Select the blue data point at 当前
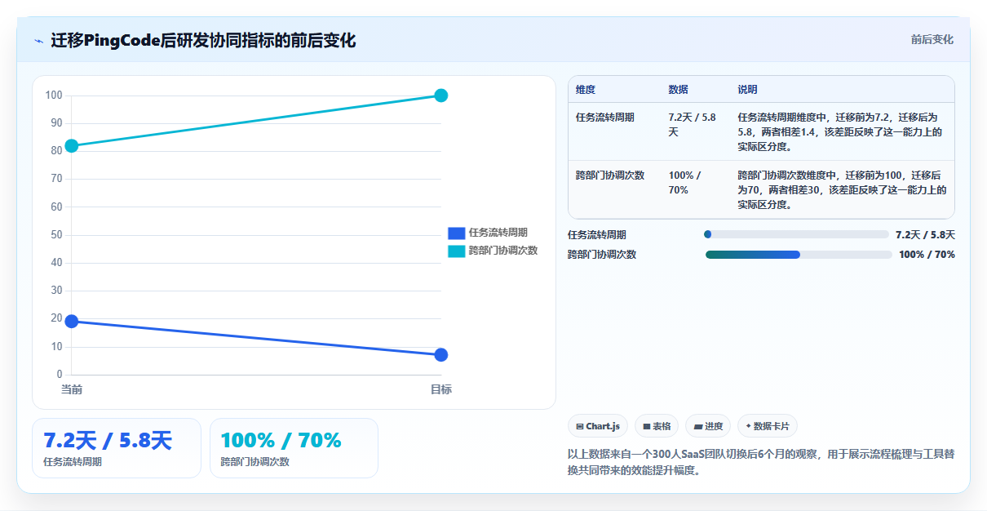This screenshot has height=511, width=987. click(72, 322)
